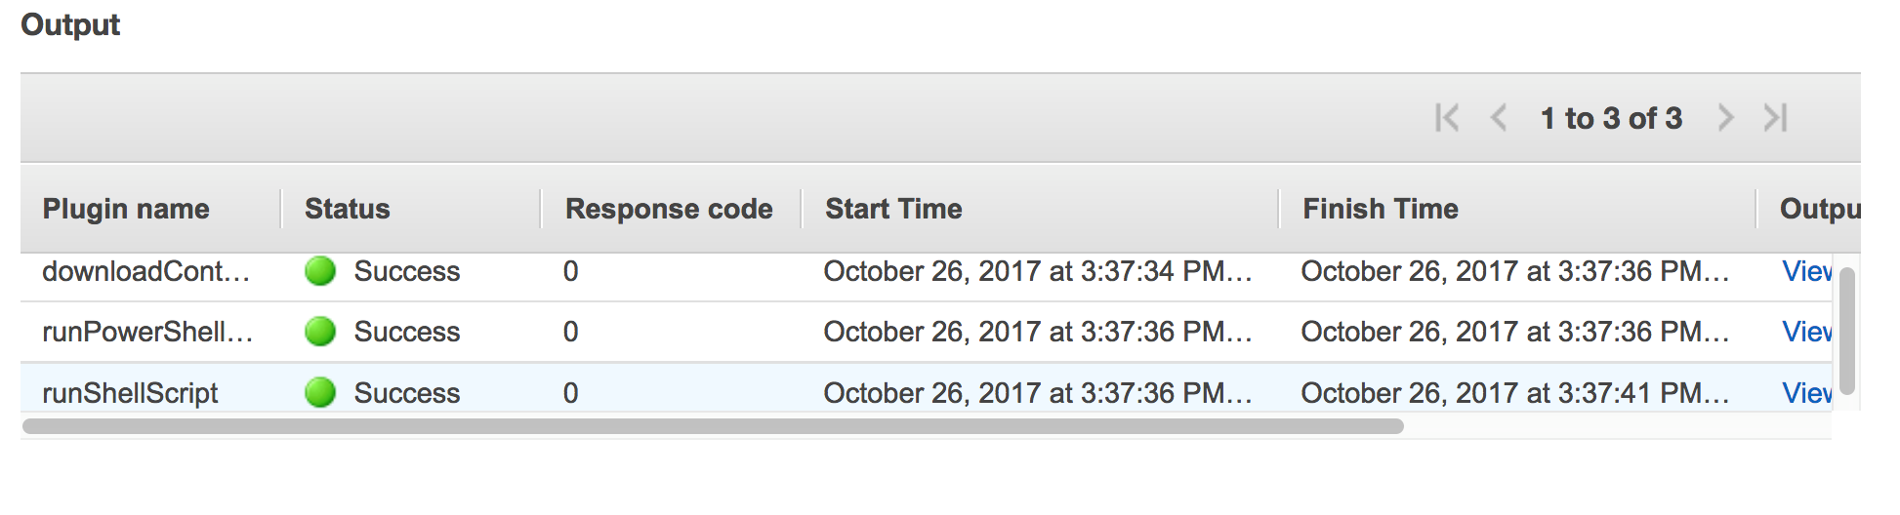Click green status icon for downloadContent row
Image resolution: width=1900 pixels, height=515 pixels.
(320, 271)
